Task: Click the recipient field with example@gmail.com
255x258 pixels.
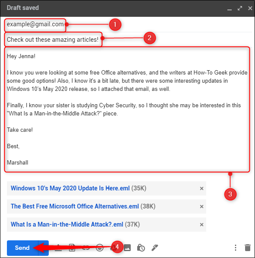Action: coord(35,25)
